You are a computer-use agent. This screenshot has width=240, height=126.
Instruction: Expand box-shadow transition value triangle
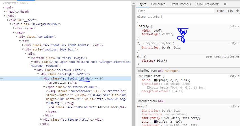click(162, 84)
